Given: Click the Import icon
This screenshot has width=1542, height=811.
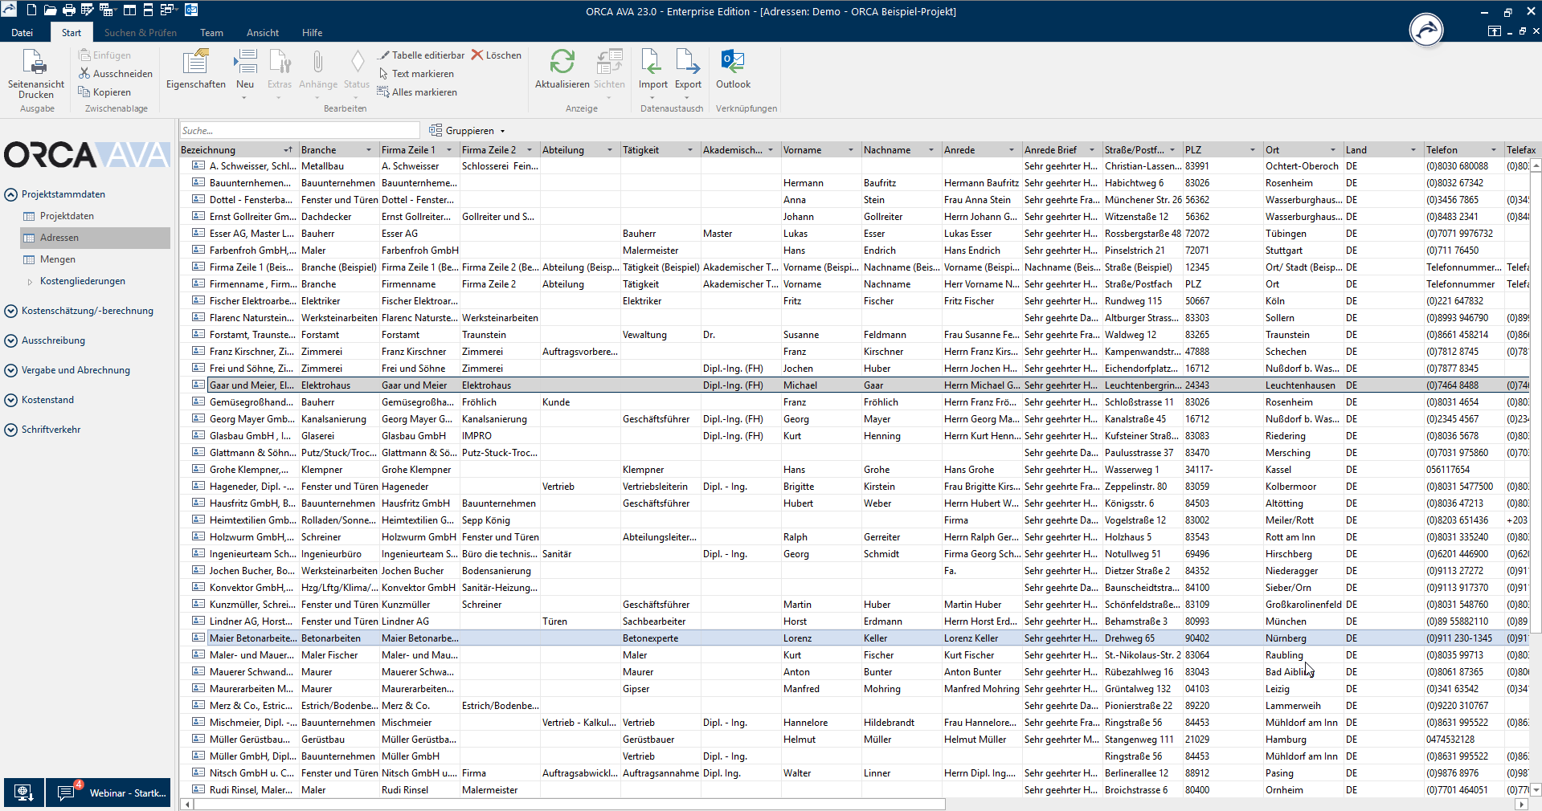Looking at the screenshot, I should (x=652, y=63).
